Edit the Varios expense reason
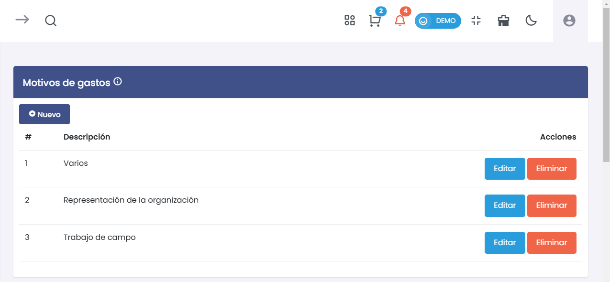This screenshot has height=282, width=610. [505, 169]
